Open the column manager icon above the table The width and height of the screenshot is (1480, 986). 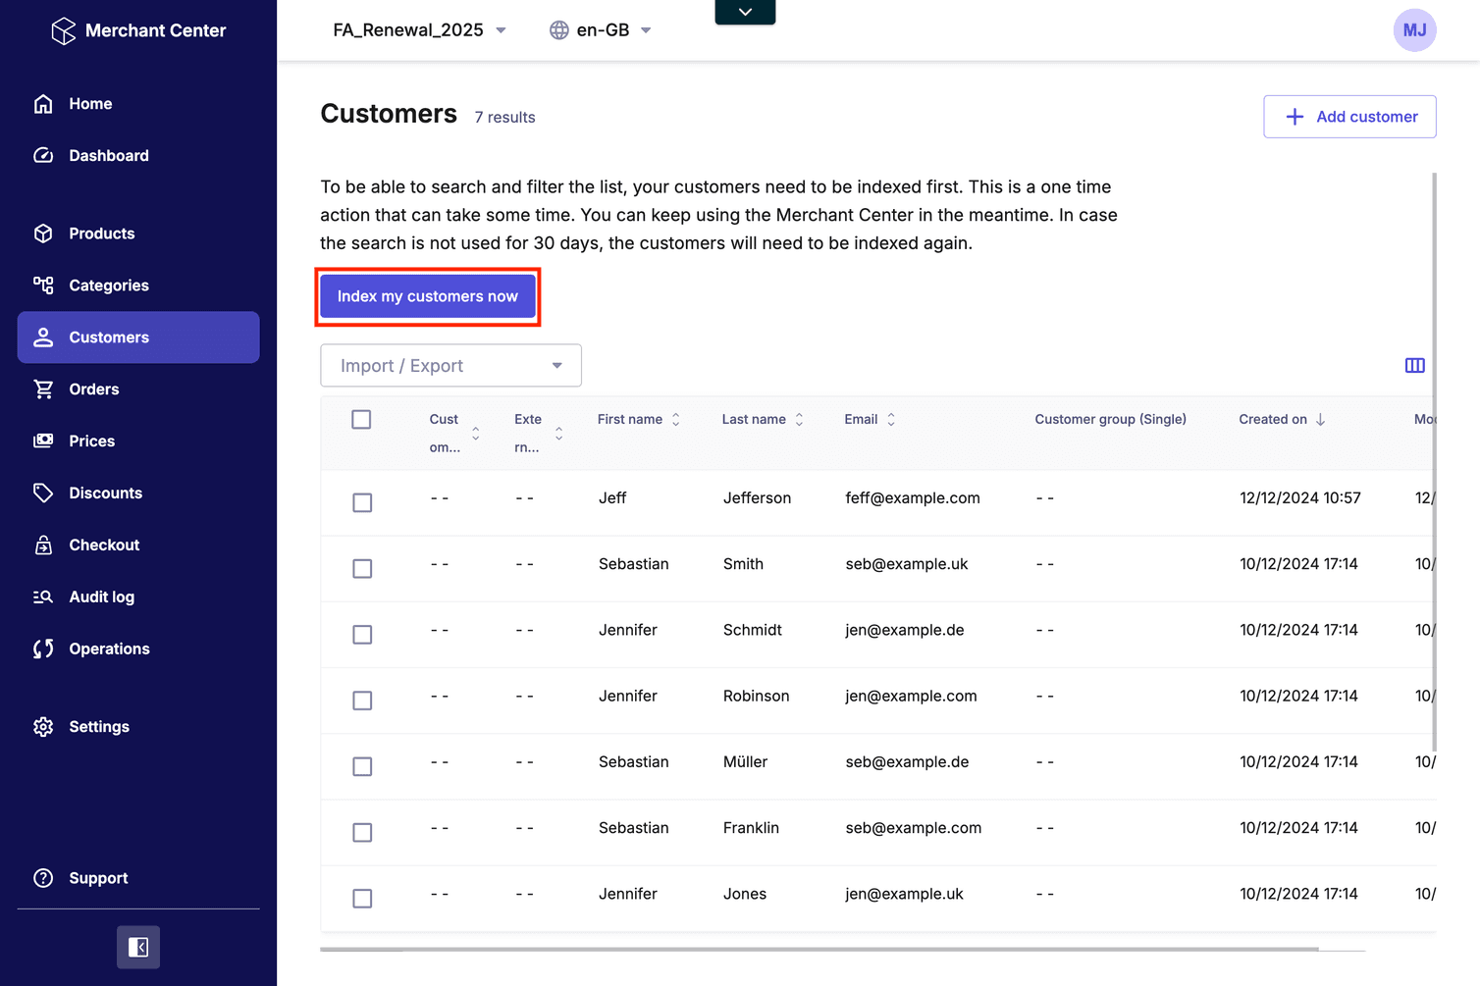coord(1414,365)
